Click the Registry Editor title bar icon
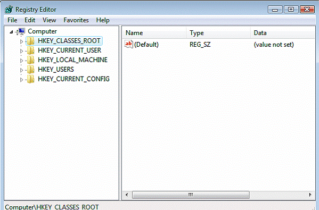 click(x=9, y=10)
